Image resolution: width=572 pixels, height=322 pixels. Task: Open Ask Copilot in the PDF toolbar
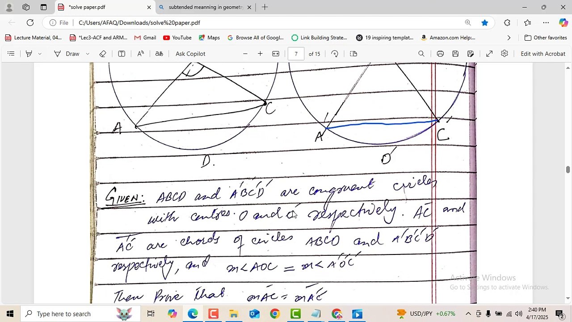tap(190, 54)
